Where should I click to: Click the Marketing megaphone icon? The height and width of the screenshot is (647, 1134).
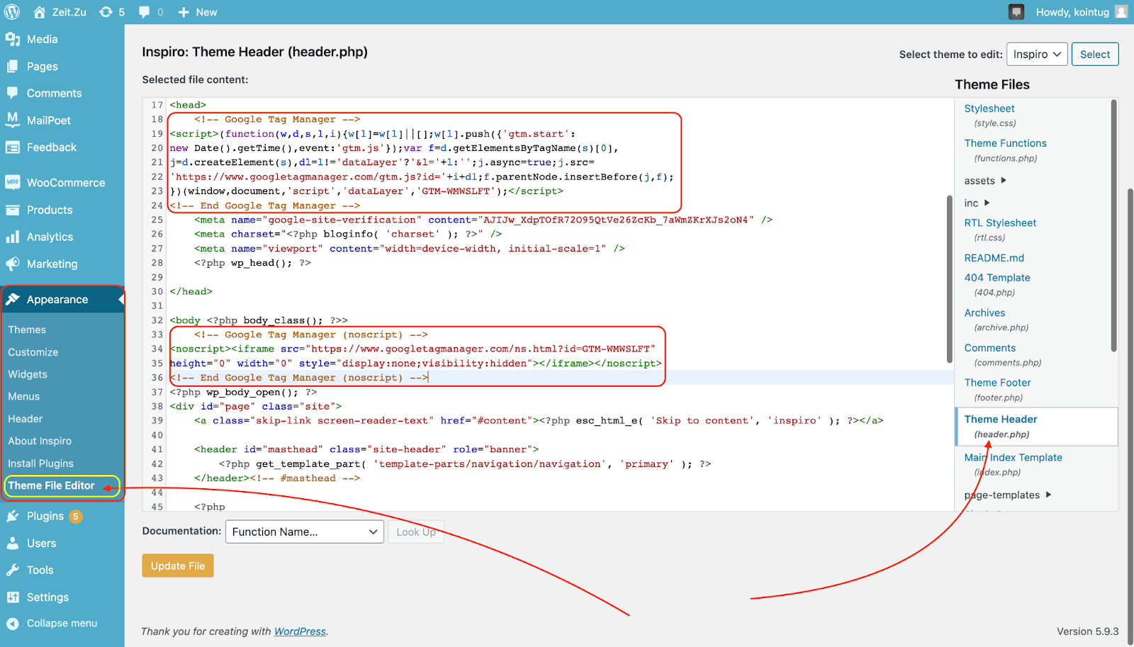pyautogui.click(x=12, y=264)
